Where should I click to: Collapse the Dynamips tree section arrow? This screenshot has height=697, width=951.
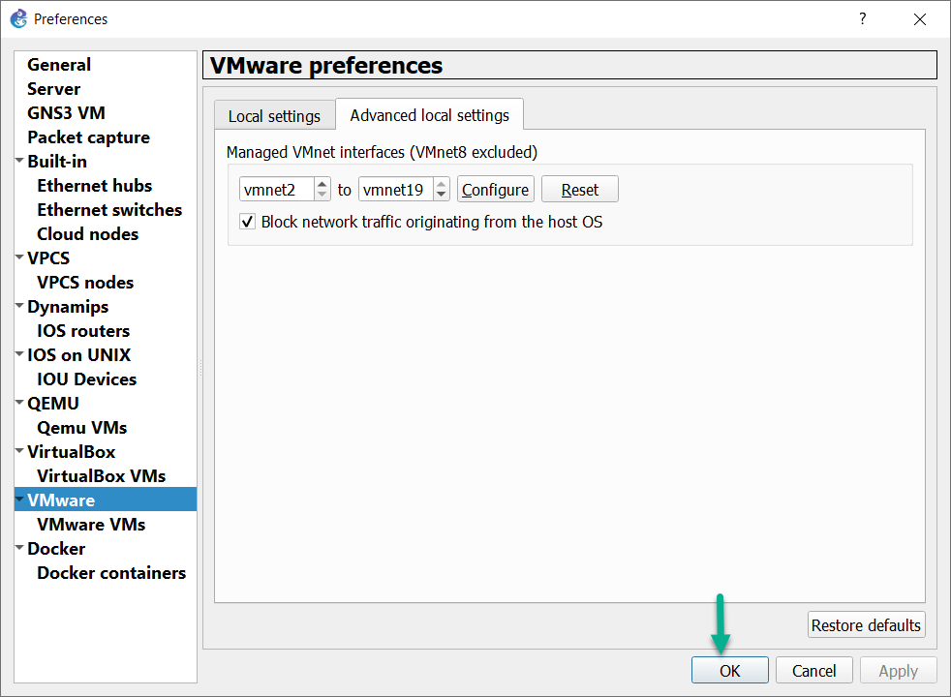coord(19,306)
